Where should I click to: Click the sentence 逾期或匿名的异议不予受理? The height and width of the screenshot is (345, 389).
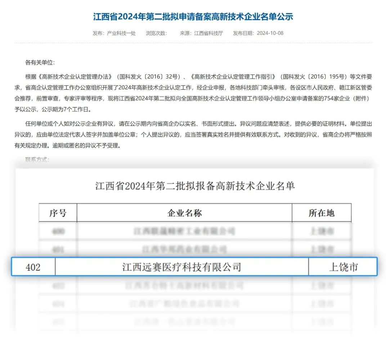coord(86,145)
